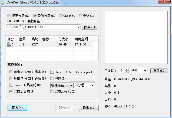
Task: Click the OneKey Ghost title bar icon
Action: click(x=3, y=2)
